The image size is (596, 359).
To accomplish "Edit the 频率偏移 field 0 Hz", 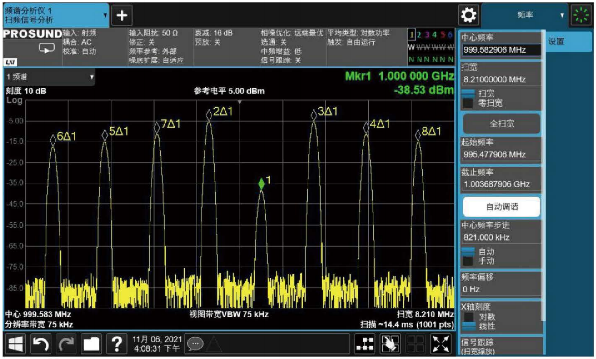I will point(501,289).
